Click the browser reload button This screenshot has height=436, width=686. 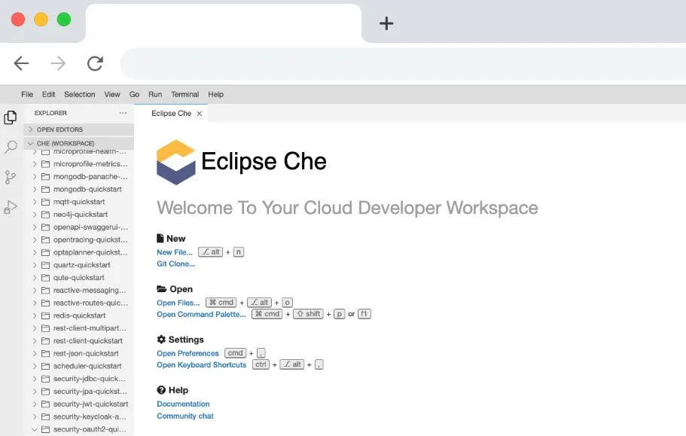95,64
